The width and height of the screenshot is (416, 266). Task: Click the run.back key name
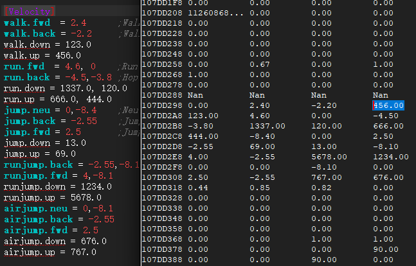[x=27, y=78]
